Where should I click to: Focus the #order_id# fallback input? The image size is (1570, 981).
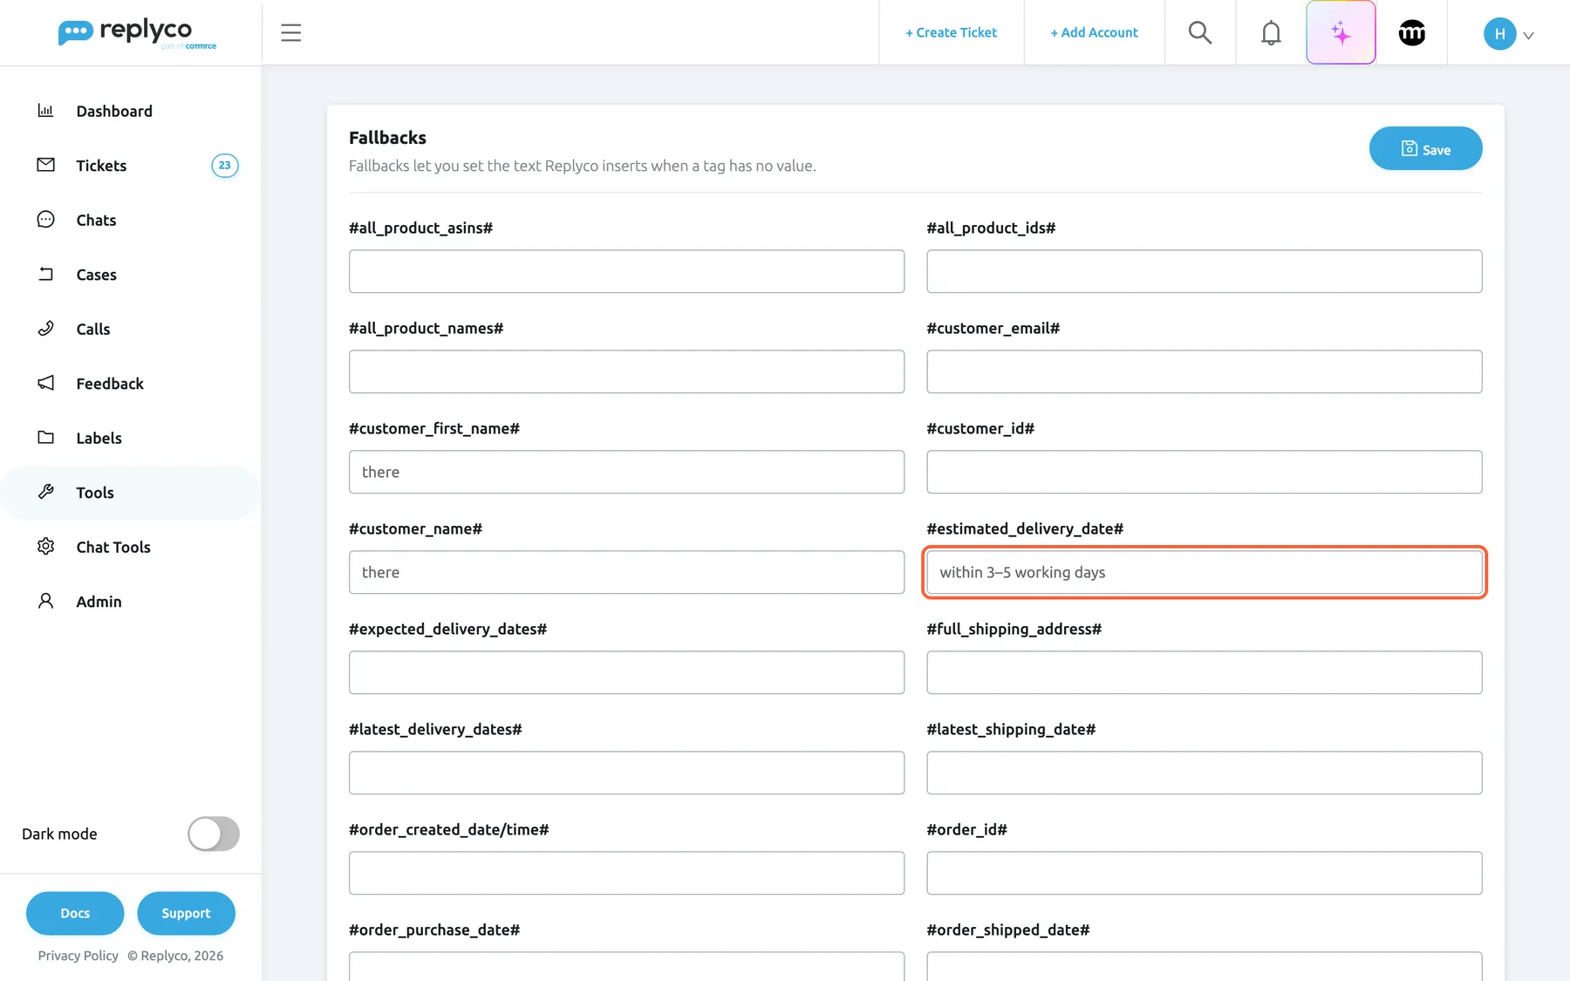click(1204, 873)
